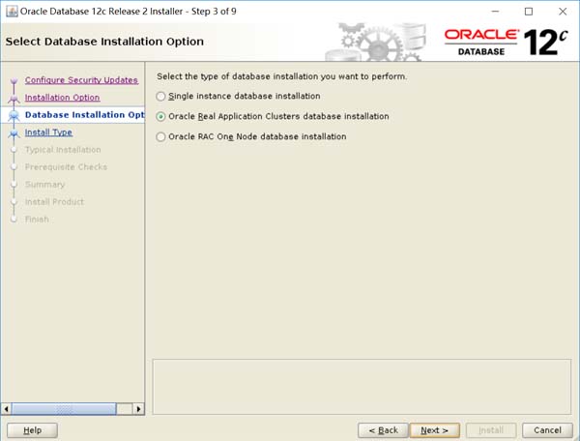Click the Cancel button
580x441 pixels.
(x=547, y=430)
